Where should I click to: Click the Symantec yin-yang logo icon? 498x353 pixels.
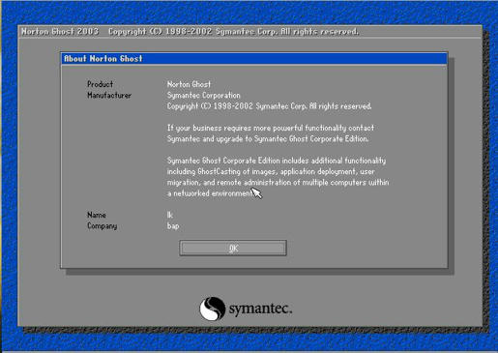(x=212, y=309)
